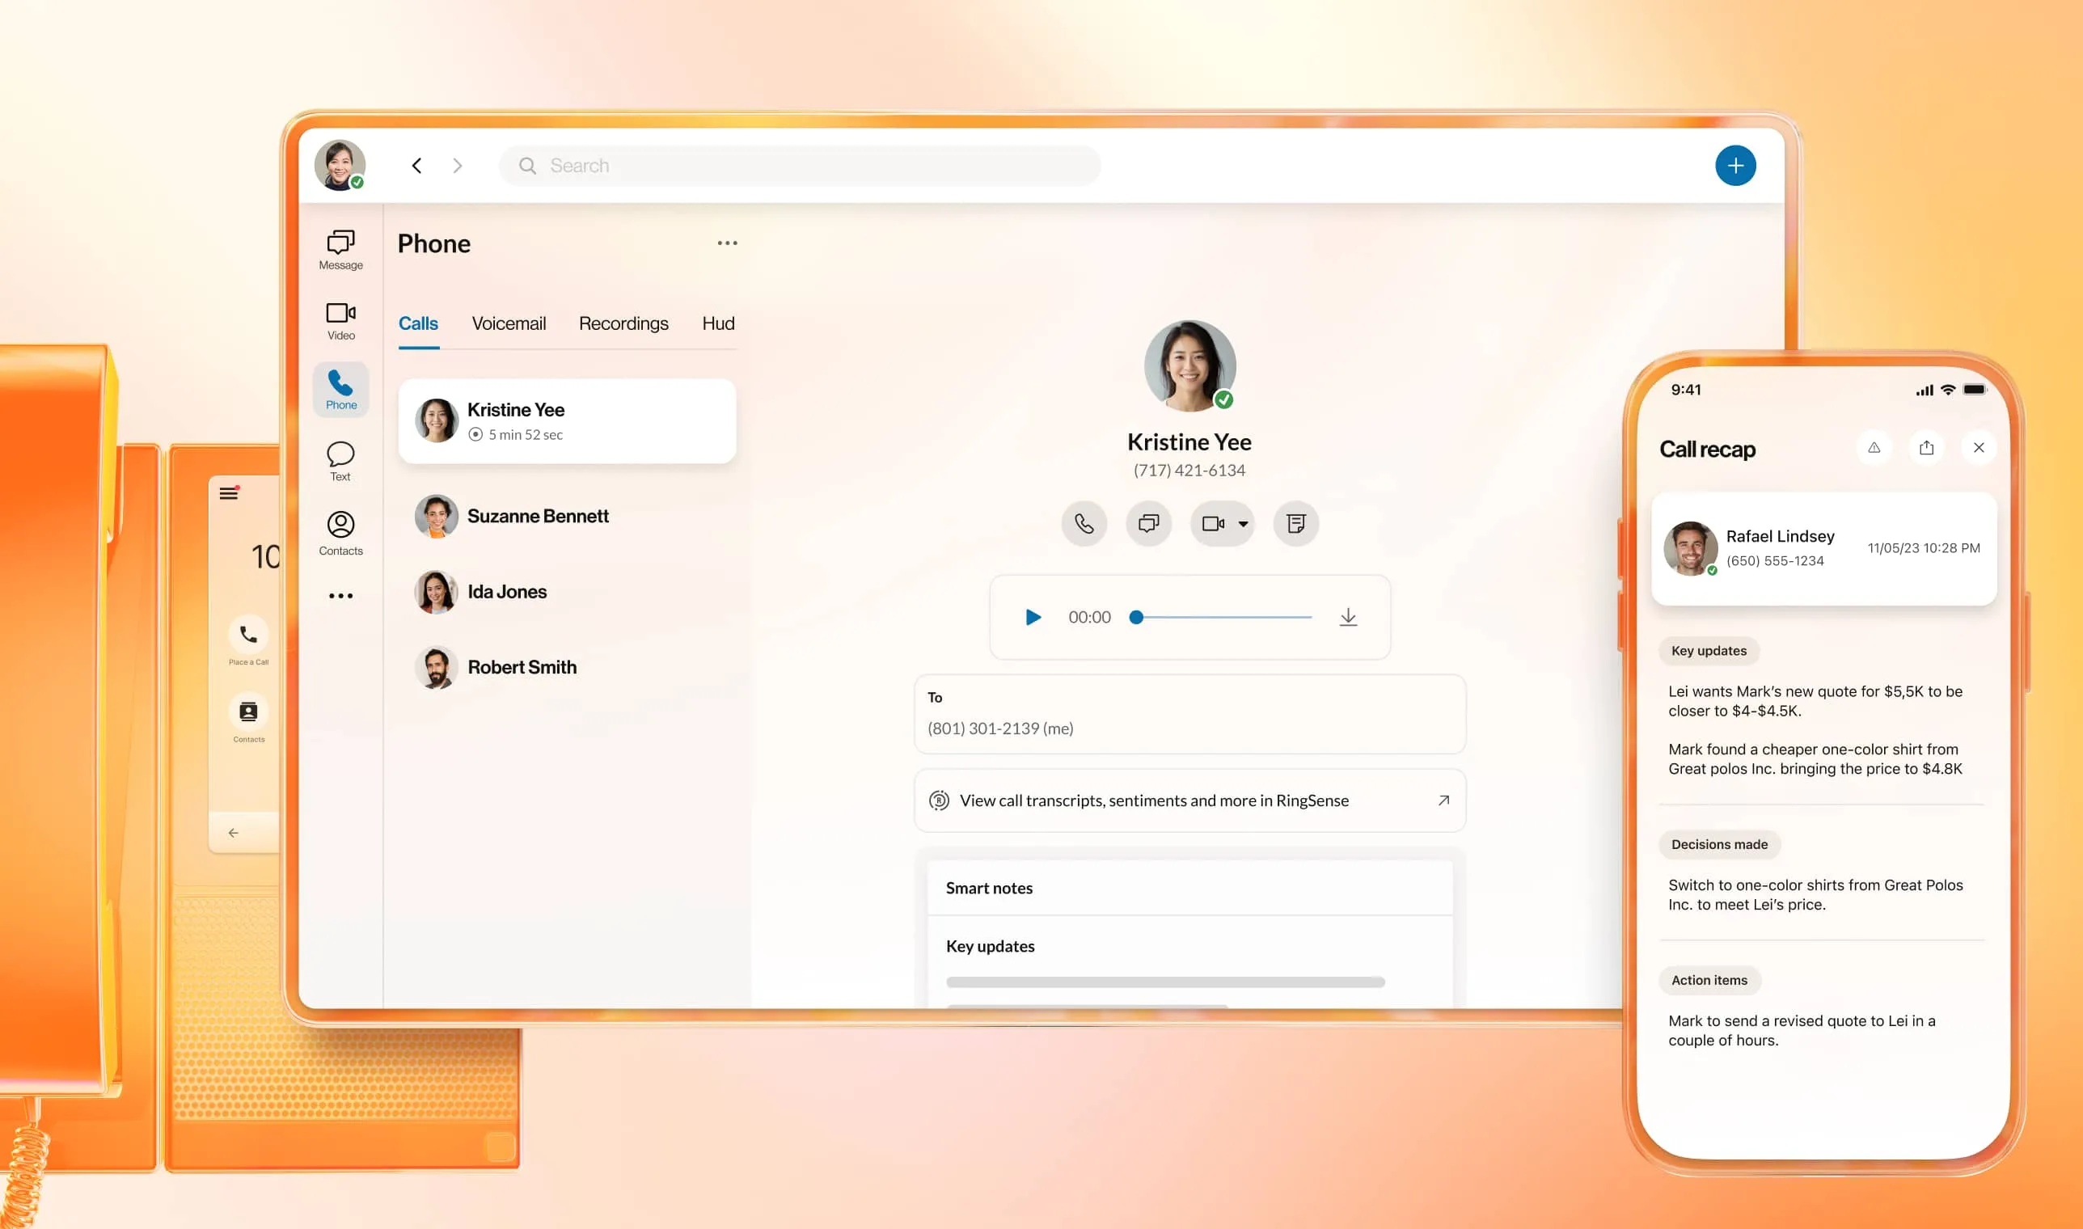Click the download recording button
Screen dimensions: 2083x1229
(1347, 616)
